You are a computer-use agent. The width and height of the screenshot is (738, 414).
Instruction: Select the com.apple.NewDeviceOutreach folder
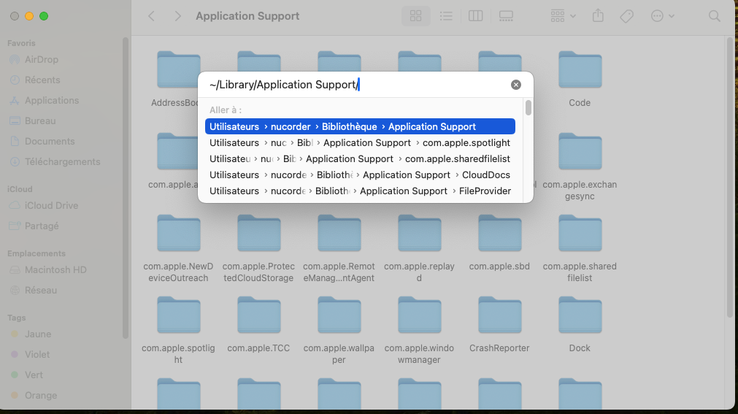click(178, 233)
